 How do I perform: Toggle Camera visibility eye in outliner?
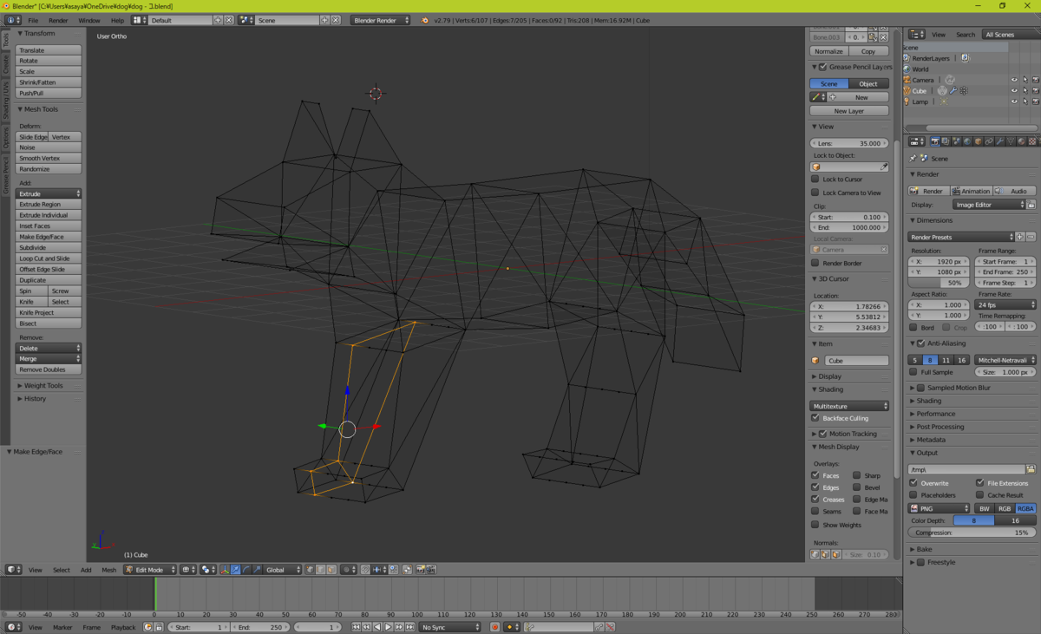click(x=1013, y=80)
